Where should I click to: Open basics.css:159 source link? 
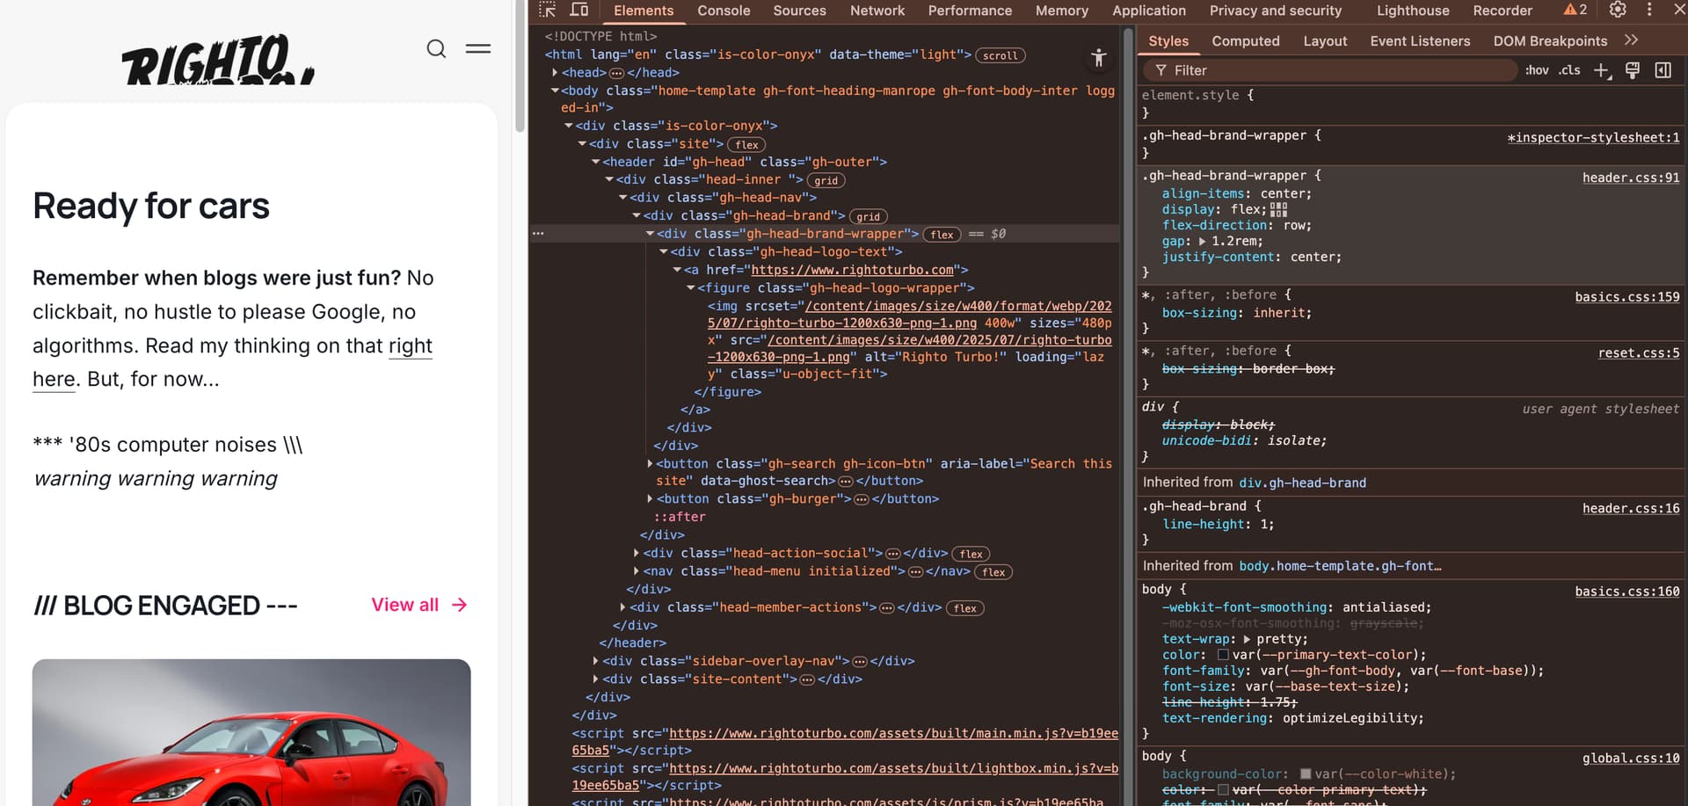(1627, 297)
